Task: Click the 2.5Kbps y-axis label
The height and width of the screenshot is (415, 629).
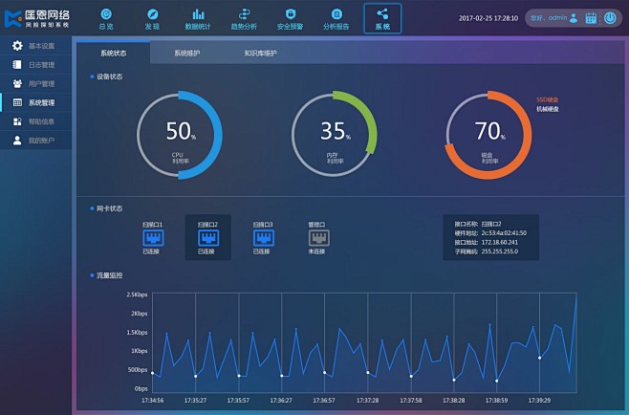Action: point(137,295)
